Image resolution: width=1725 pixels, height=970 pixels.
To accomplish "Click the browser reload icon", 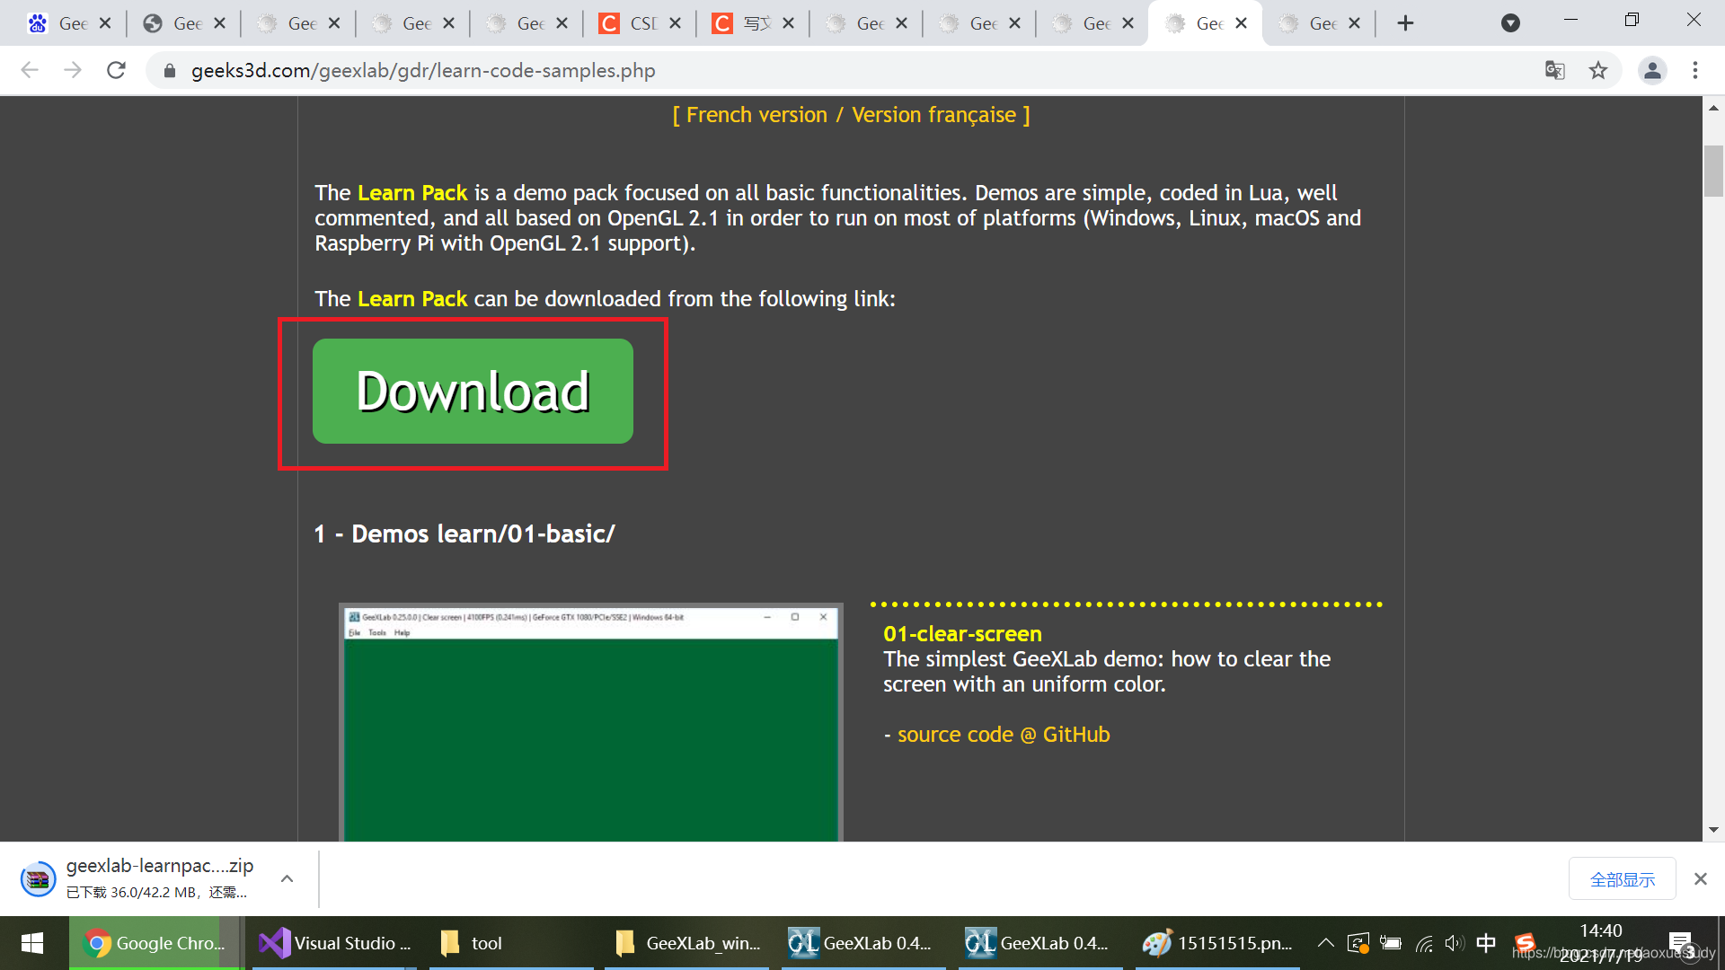I will coord(116,70).
